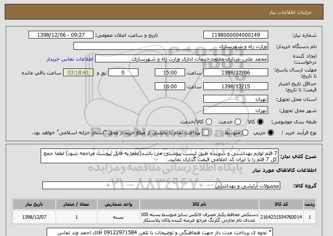Click the latex glove product name cell
333x236 pixels.
199,217
